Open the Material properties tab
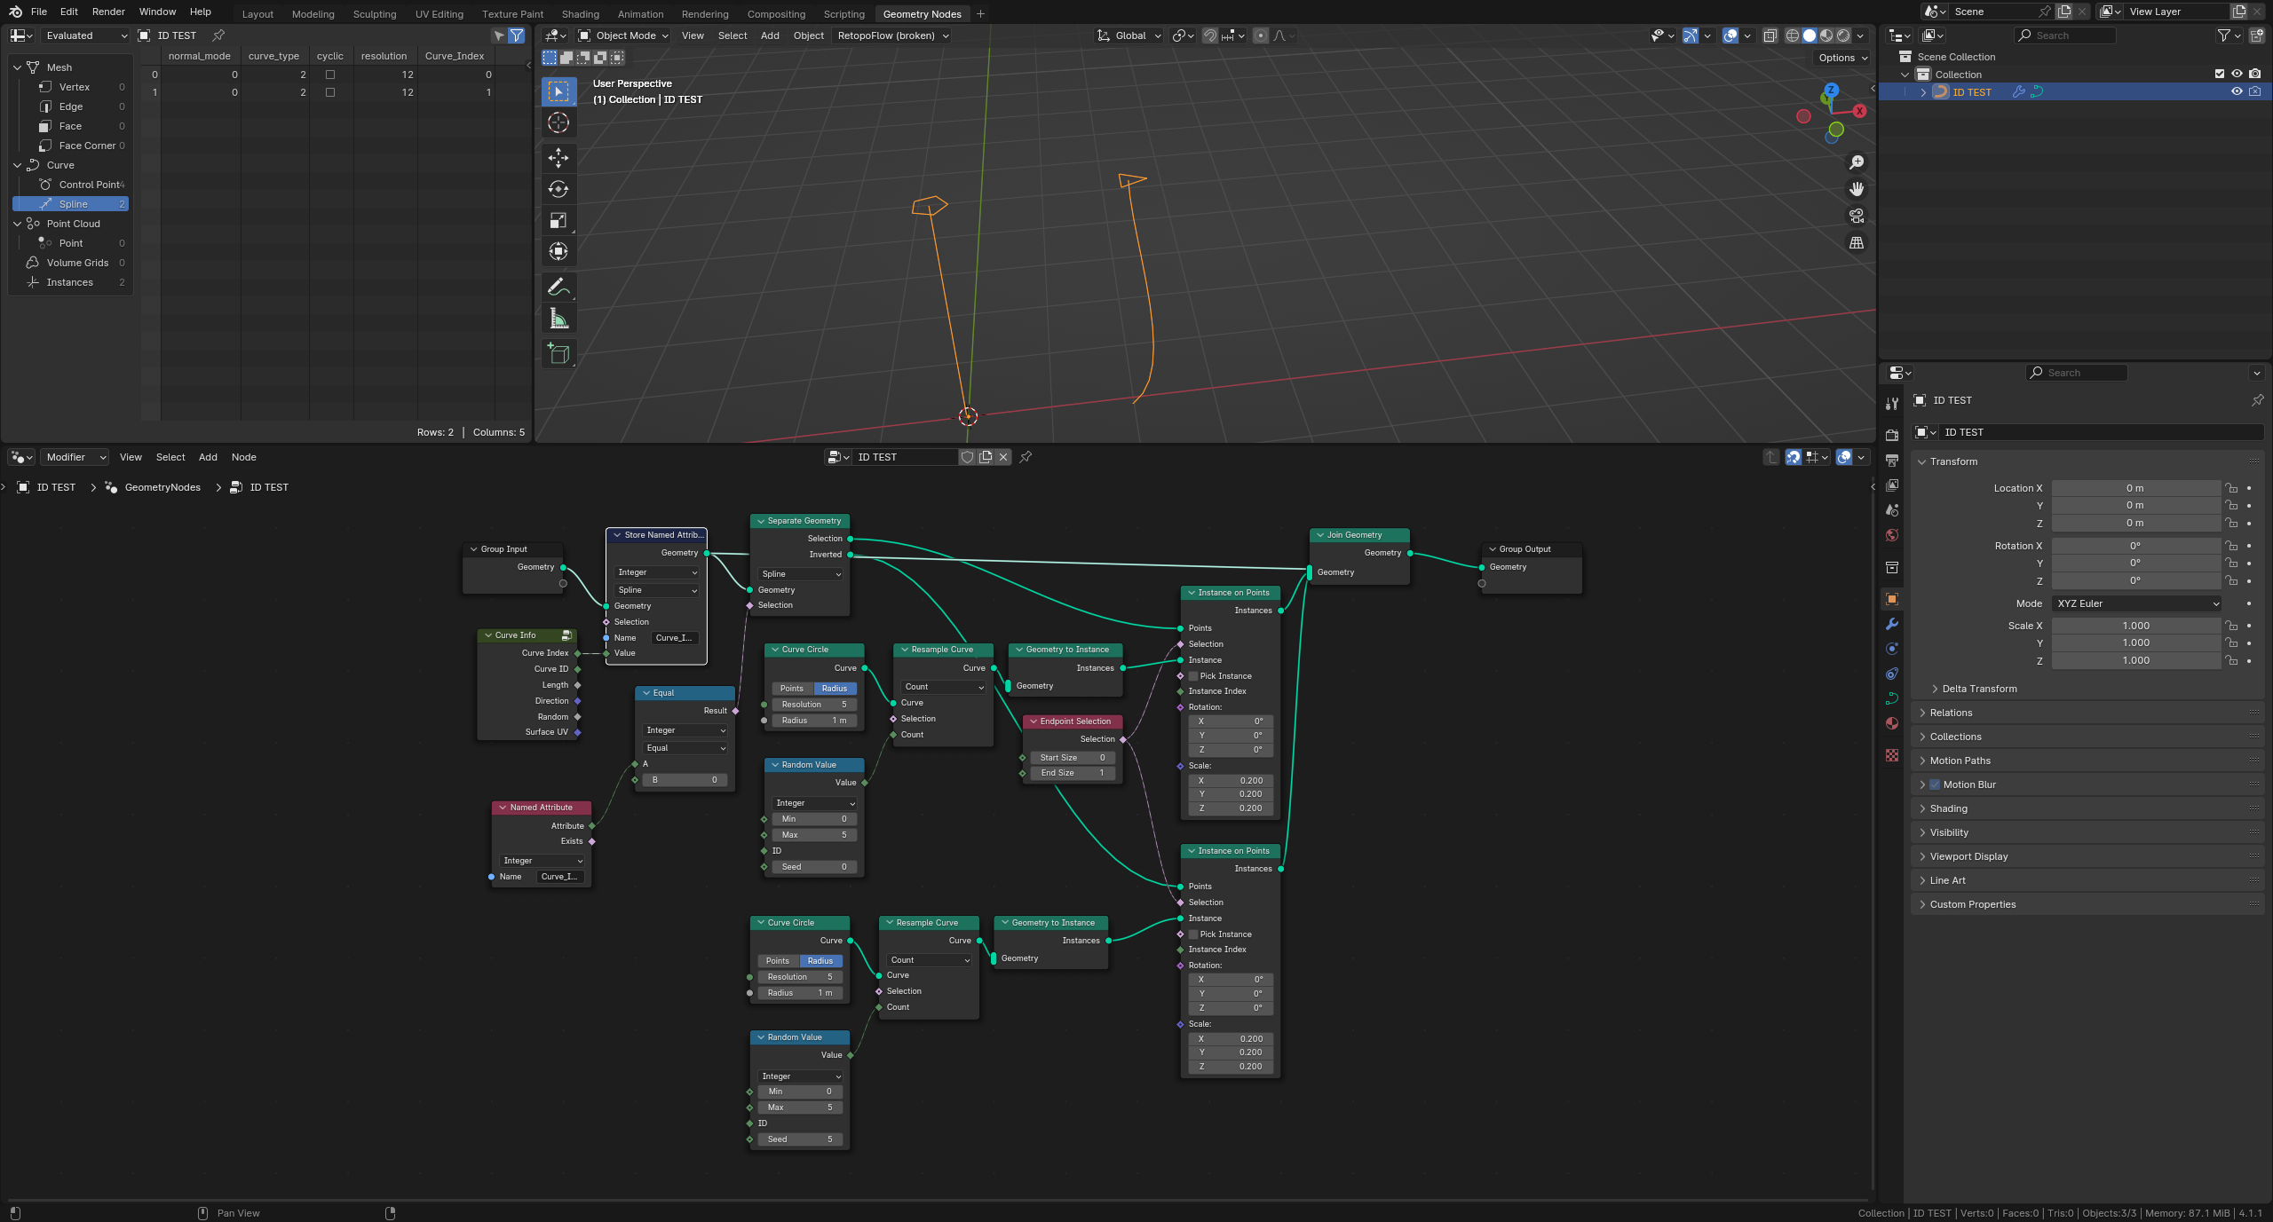The image size is (2273, 1222). 1892,723
